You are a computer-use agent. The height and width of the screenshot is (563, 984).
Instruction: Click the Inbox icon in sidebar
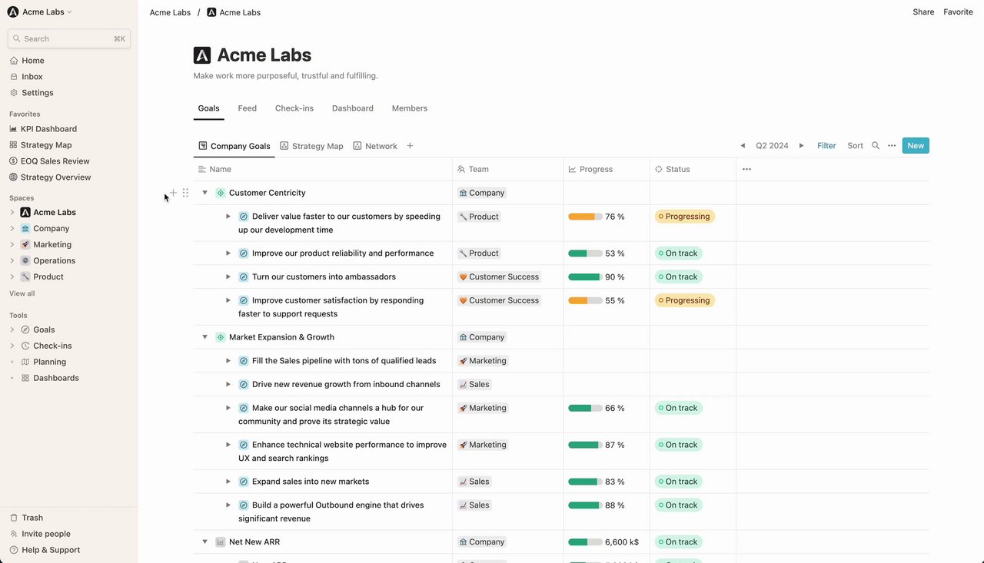point(14,77)
